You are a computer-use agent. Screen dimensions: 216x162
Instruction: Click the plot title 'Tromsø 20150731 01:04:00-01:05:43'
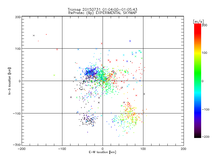tap(102, 9)
